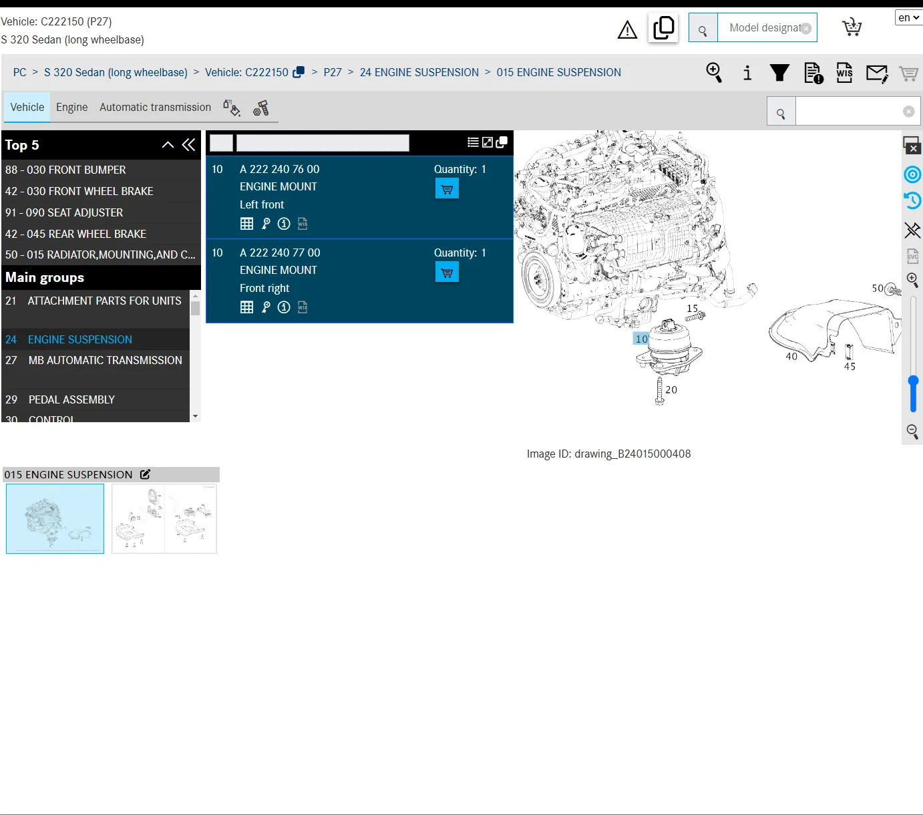Click the scroll down arrow in Main groups list

(195, 416)
